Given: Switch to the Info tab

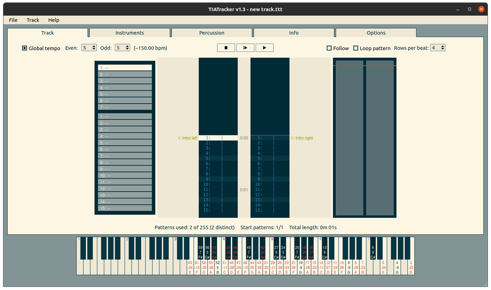Looking at the screenshot, I should click(x=294, y=33).
